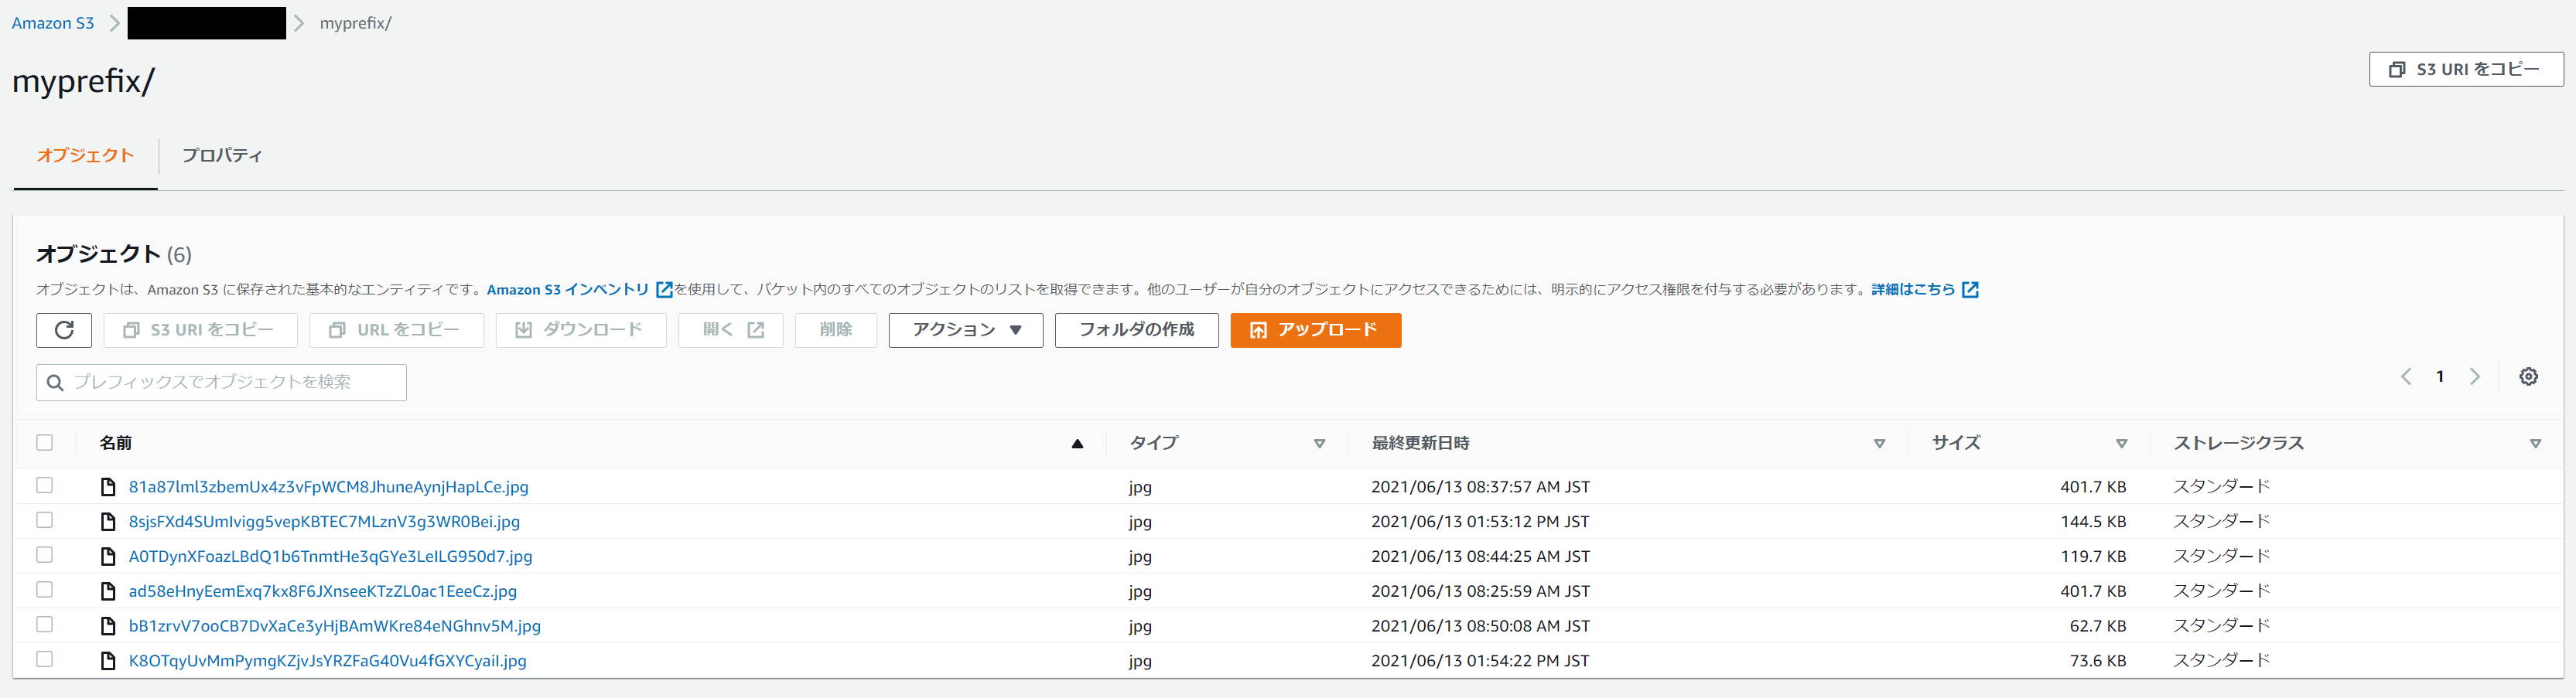The width and height of the screenshot is (2576, 698).
Task: Open object ad58eHnyEemExq7kx8F6JXnseeKTzZL0ac1EeeCz.jpg
Action: pyautogui.click(x=323, y=591)
